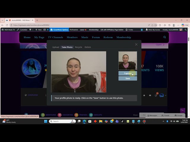Show hidden system tray icons
The width and height of the screenshot is (190, 142).
(x=163, y=121)
